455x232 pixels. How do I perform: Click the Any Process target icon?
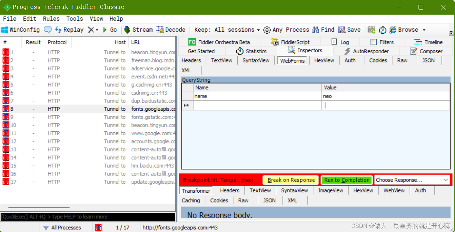267,30
